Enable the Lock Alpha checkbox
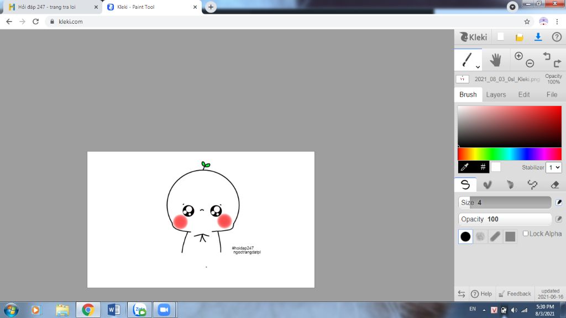The image size is (566, 318). pyautogui.click(x=526, y=234)
